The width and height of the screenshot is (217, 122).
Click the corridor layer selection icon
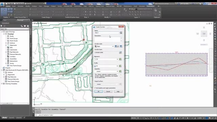click(120, 53)
